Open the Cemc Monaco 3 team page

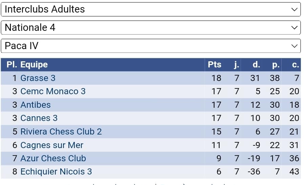click(x=53, y=91)
